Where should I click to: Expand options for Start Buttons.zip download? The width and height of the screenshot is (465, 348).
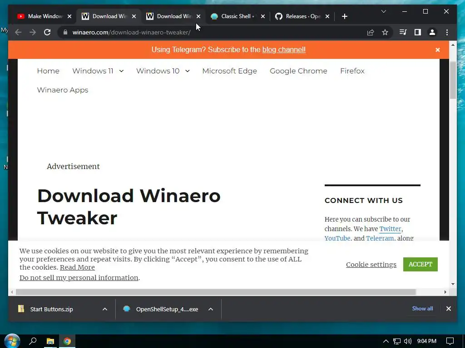(x=105, y=309)
